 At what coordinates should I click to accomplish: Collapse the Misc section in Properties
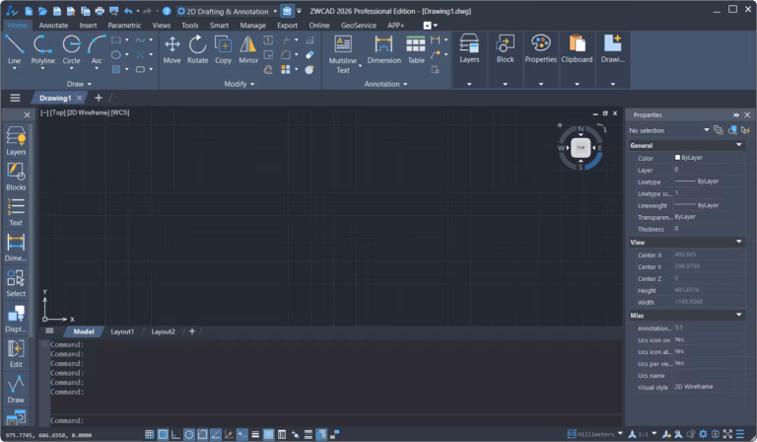(x=738, y=315)
